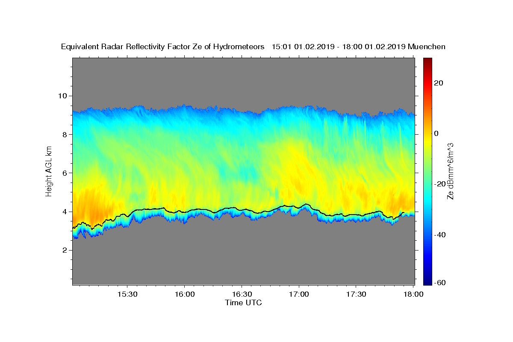
Task: Click the plot title 'Equivalent Radar Reflectivity Factor Ze of Hydrometeors'
Action: point(162,47)
